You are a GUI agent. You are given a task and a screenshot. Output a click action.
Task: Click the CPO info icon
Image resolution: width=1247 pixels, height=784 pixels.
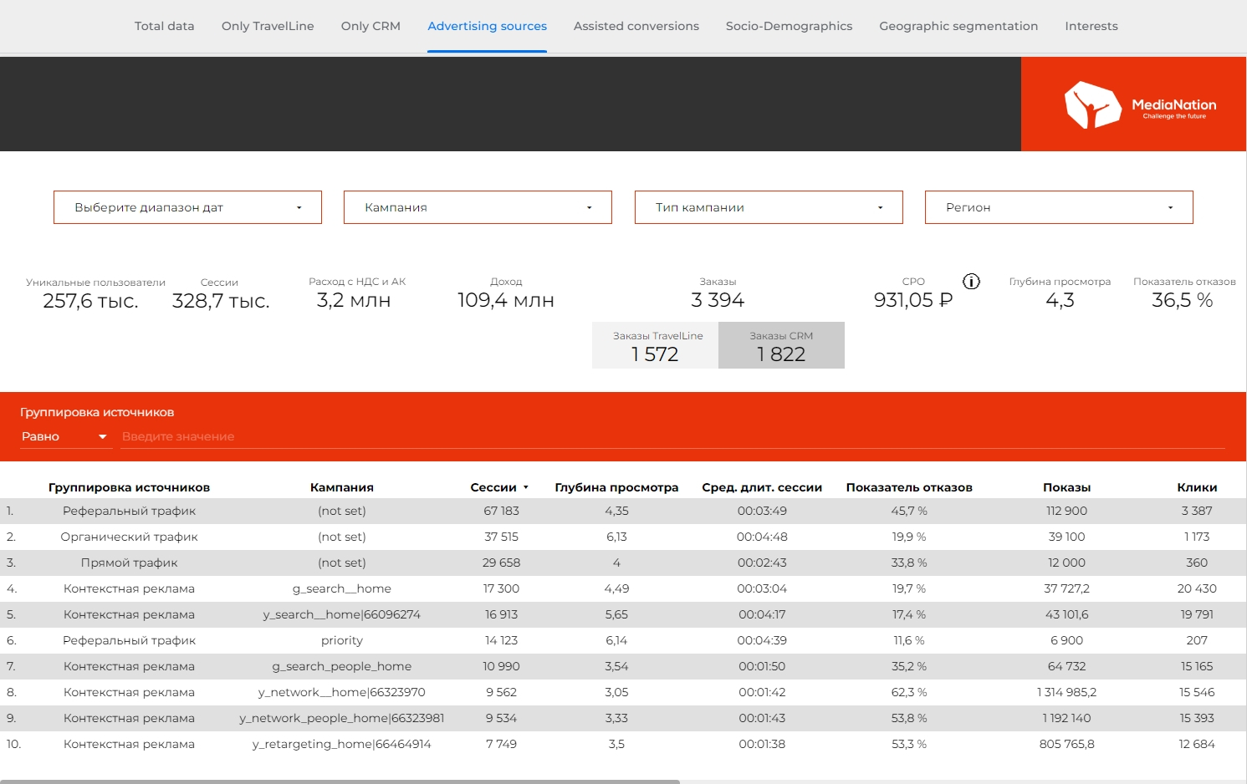(x=971, y=282)
